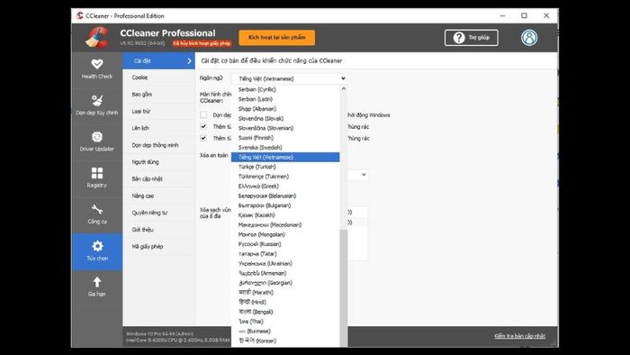The width and height of the screenshot is (630, 355).
Task: Choose Georgian language option
Action: coord(285,283)
